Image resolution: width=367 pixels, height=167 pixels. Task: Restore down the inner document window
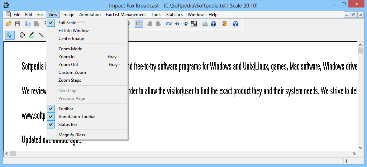pyautogui.click(x=354, y=15)
